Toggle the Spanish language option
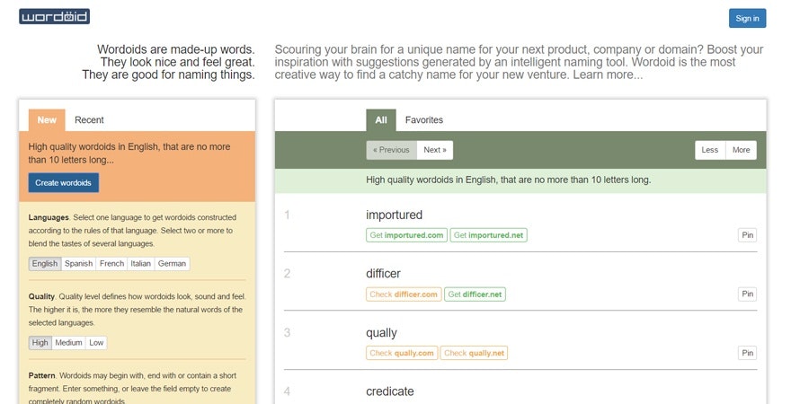 click(78, 264)
